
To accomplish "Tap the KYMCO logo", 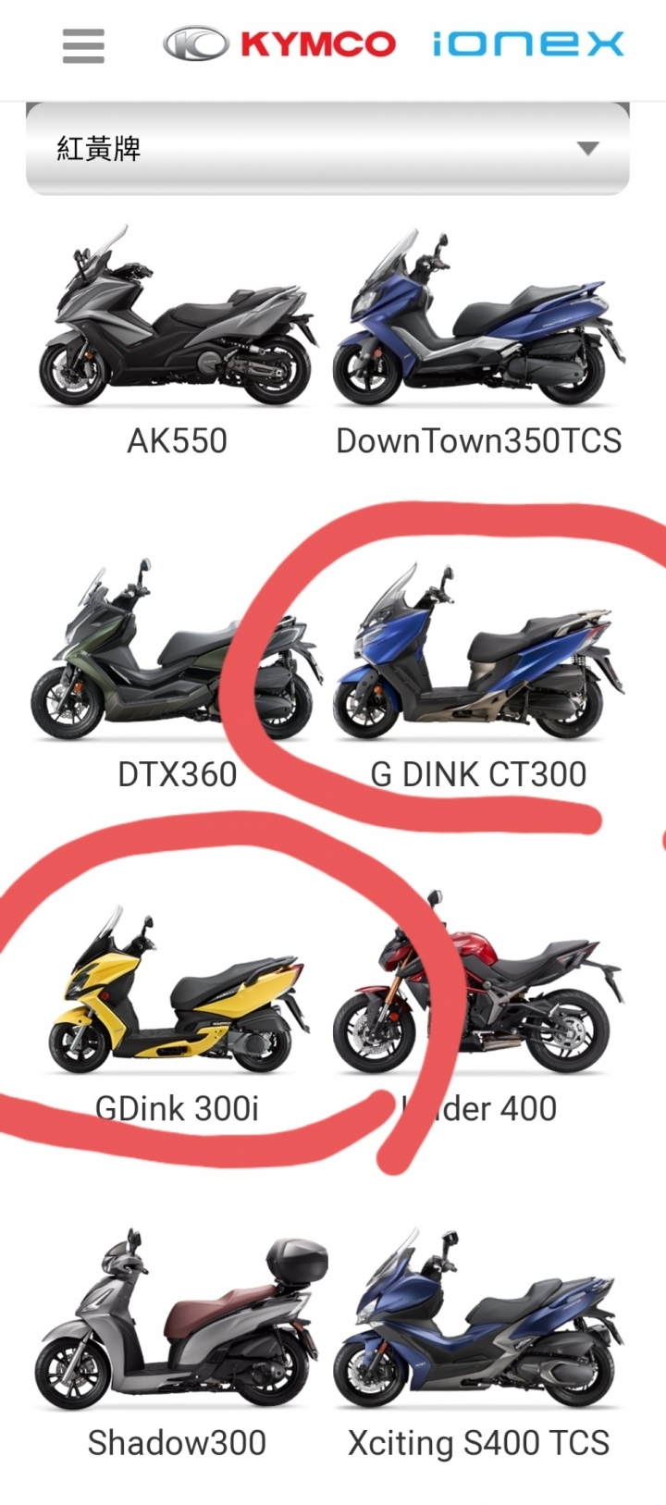I will 279,43.
